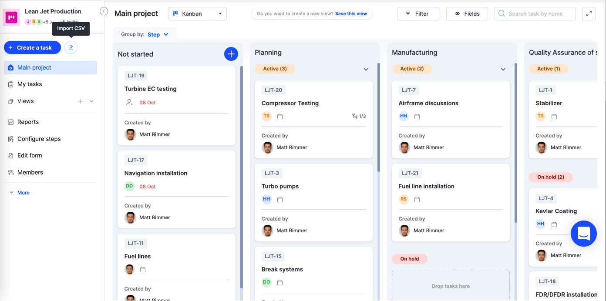Open Main project in sidebar
606x301 pixels.
50,67
